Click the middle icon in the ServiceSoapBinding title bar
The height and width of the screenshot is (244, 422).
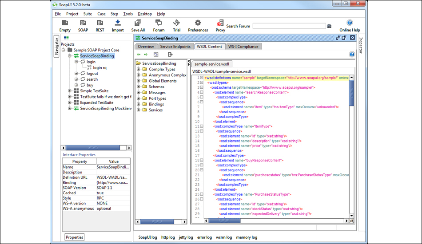(344, 38)
